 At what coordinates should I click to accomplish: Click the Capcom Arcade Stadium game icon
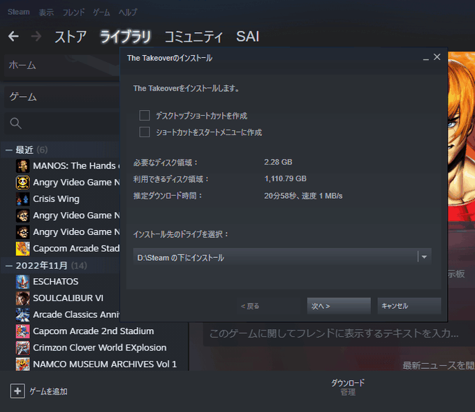23,248
